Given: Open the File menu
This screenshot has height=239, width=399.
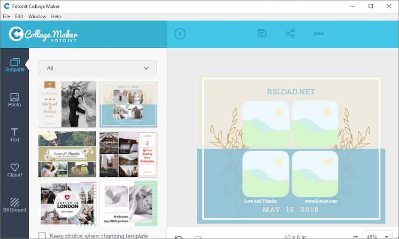Looking at the screenshot, I should click(7, 16).
